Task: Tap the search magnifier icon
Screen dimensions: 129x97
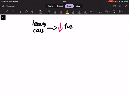Action: point(3,6)
